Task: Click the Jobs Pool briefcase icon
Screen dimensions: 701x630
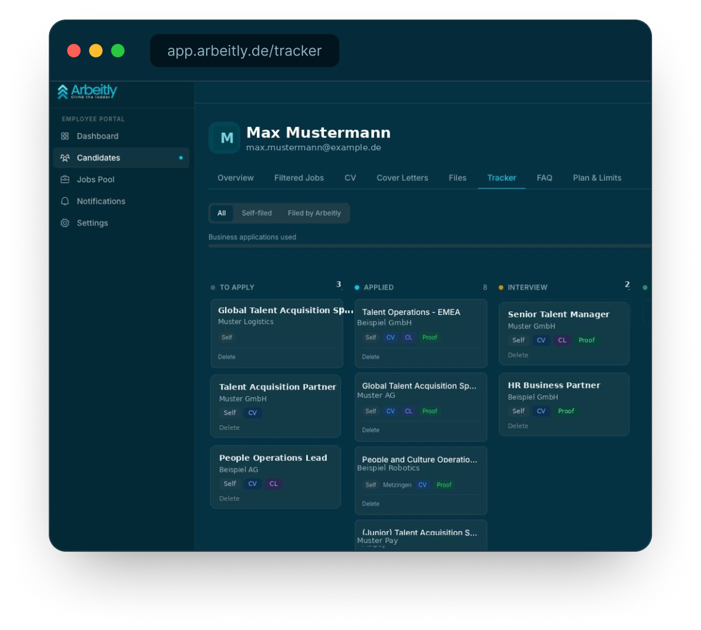Action: point(65,179)
